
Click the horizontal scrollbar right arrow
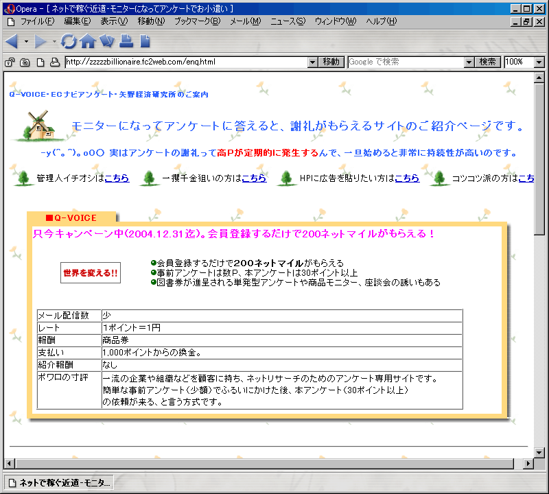(x=528, y=464)
